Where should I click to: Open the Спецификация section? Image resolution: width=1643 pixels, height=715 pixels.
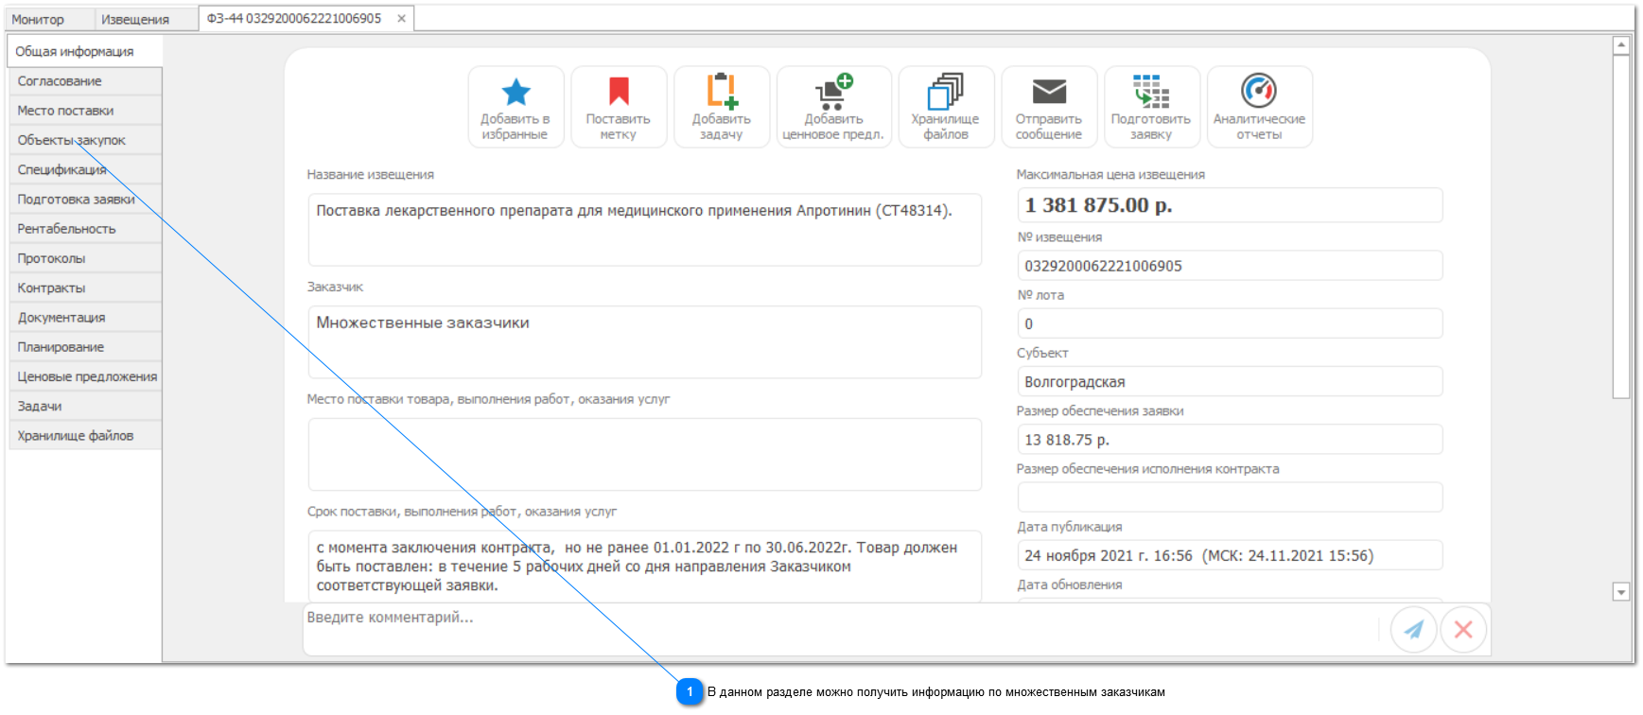pos(85,169)
